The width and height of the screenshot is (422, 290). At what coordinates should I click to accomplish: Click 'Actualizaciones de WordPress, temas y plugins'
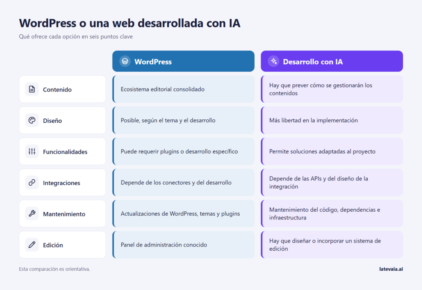(x=183, y=213)
